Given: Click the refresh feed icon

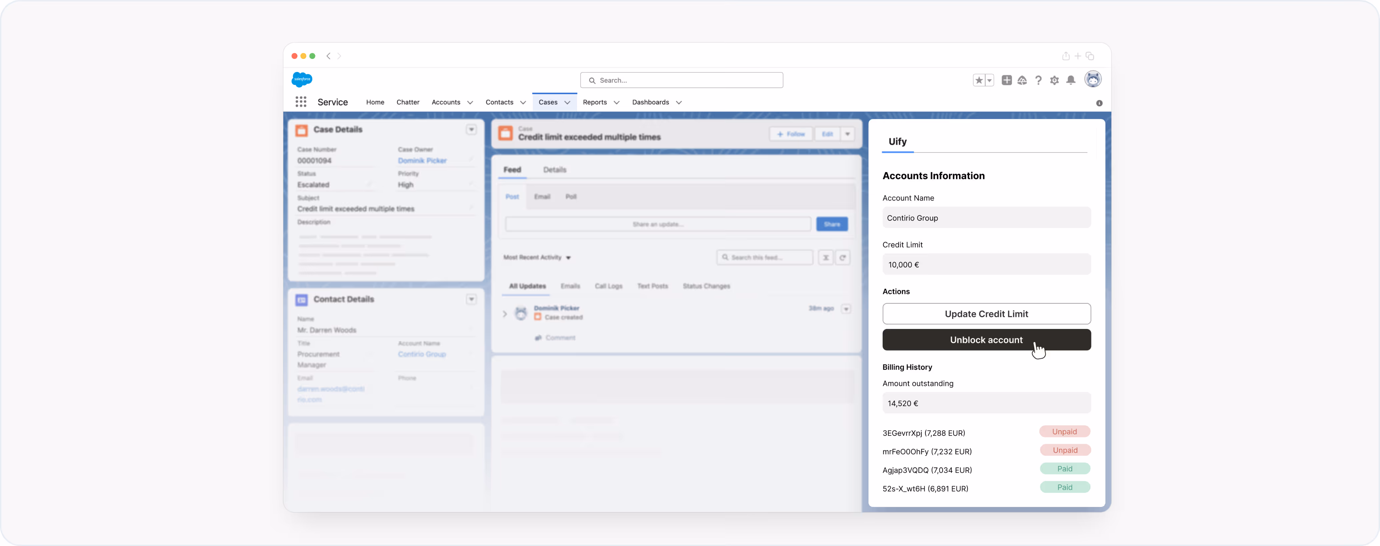Looking at the screenshot, I should [x=843, y=257].
